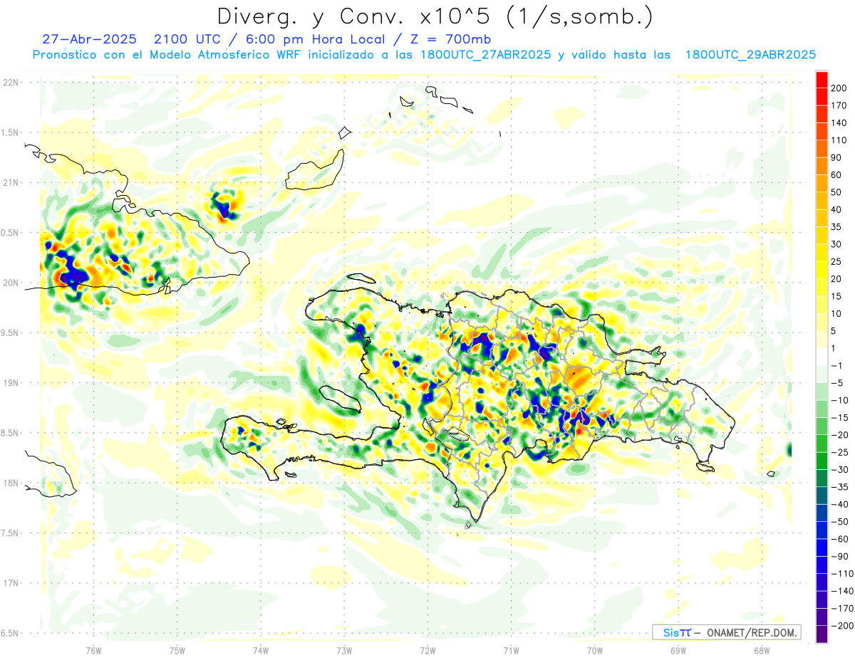Click the colorbar label "-90"
855x660 pixels.
coord(839,557)
